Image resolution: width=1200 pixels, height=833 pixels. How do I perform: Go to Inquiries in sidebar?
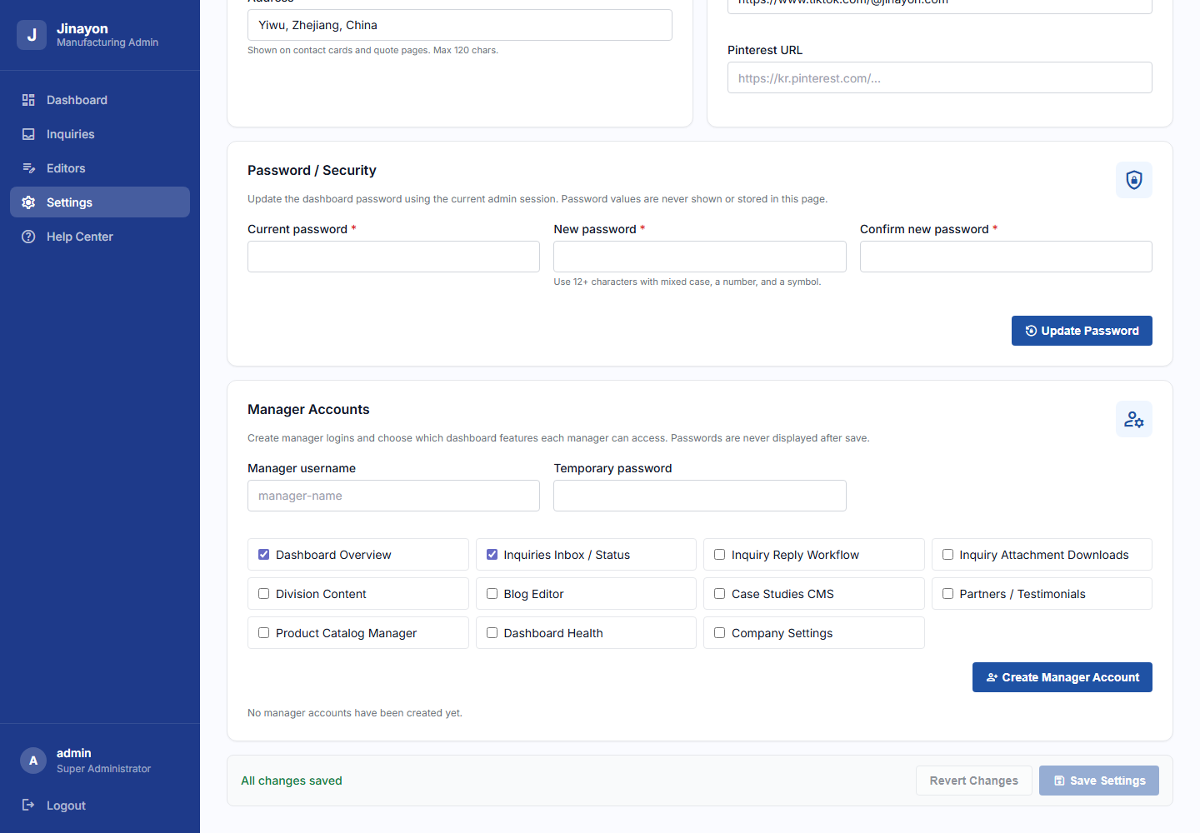100,134
